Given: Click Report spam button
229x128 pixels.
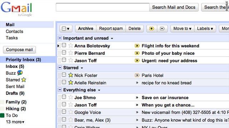Looking at the screenshot, I should [111, 28].
